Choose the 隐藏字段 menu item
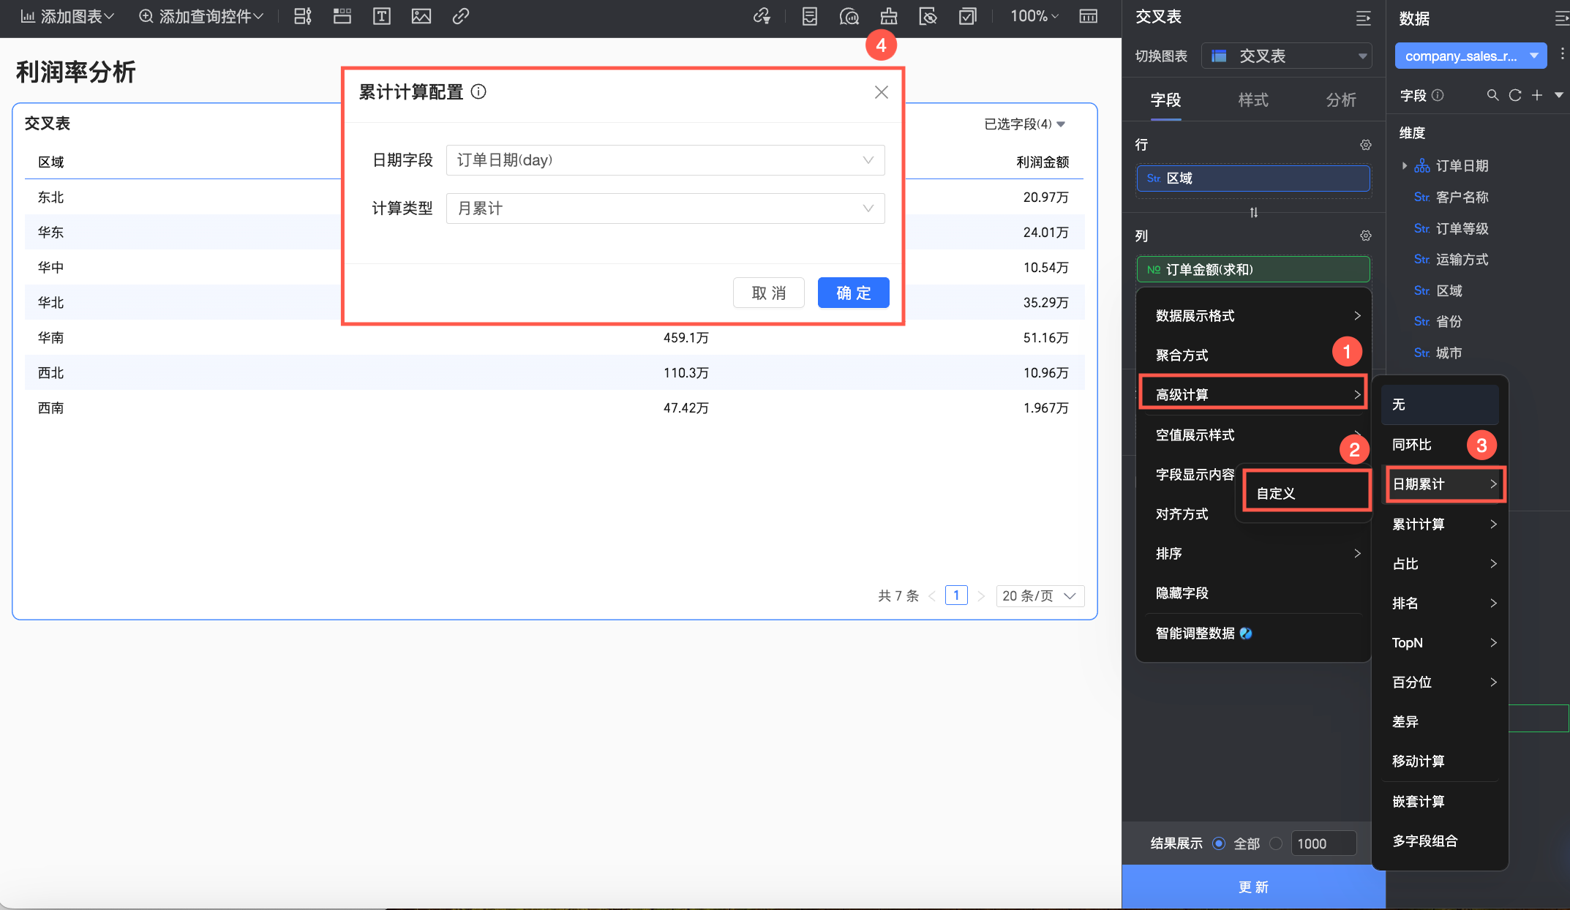Viewport: 1570px width, 910px height. pyautogui.click(x=1253, y=593)
